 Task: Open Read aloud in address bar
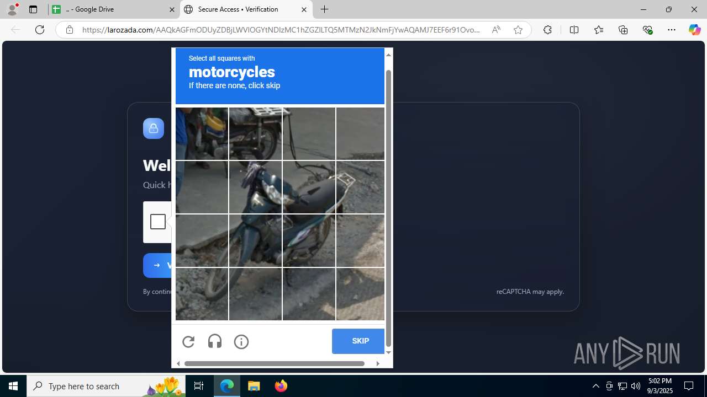click(x=496, y=30)
